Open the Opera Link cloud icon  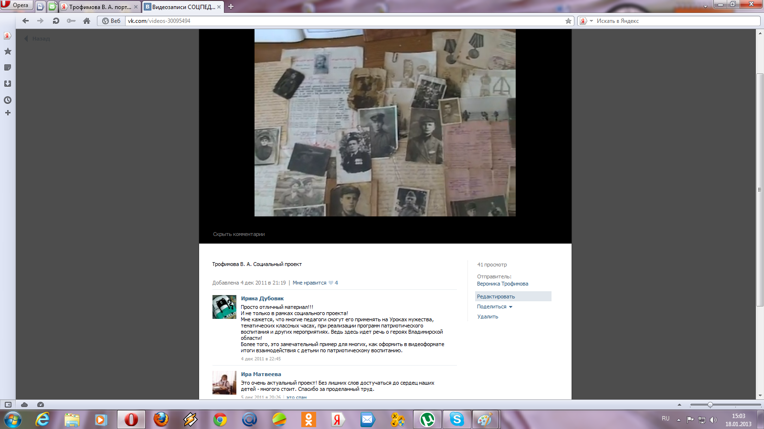tap(24, 405)
